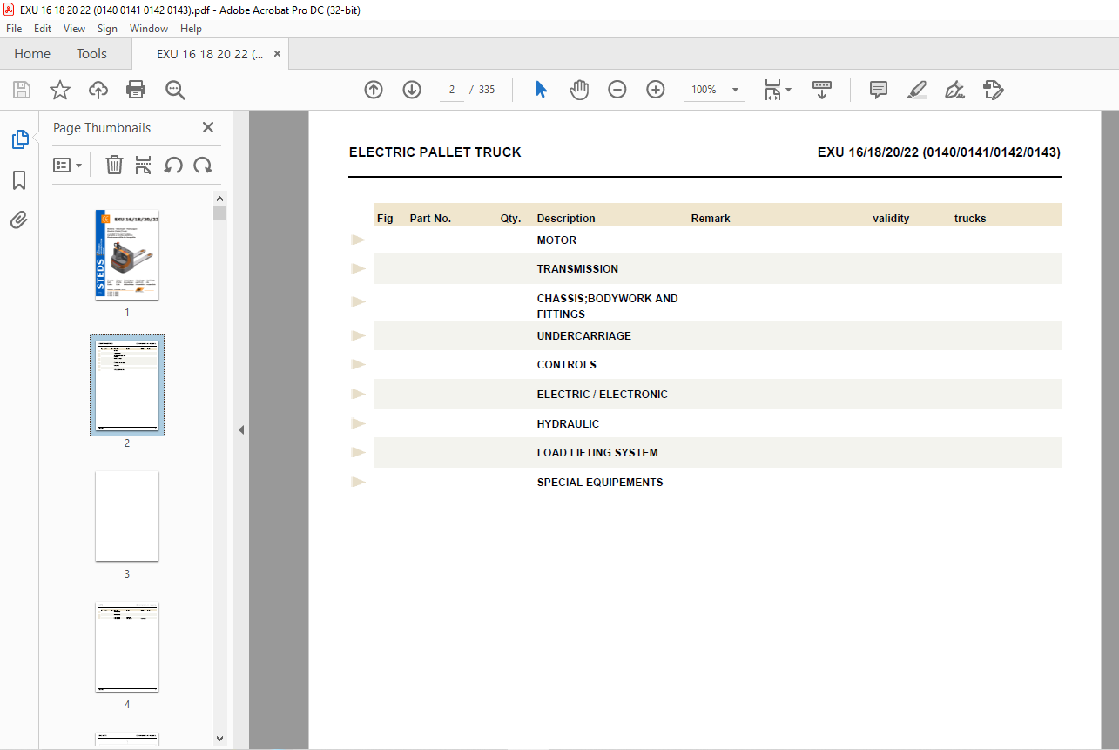Open the Page Thumbnails pane icon
This screenshot has height=750, width=1119.
19,139
